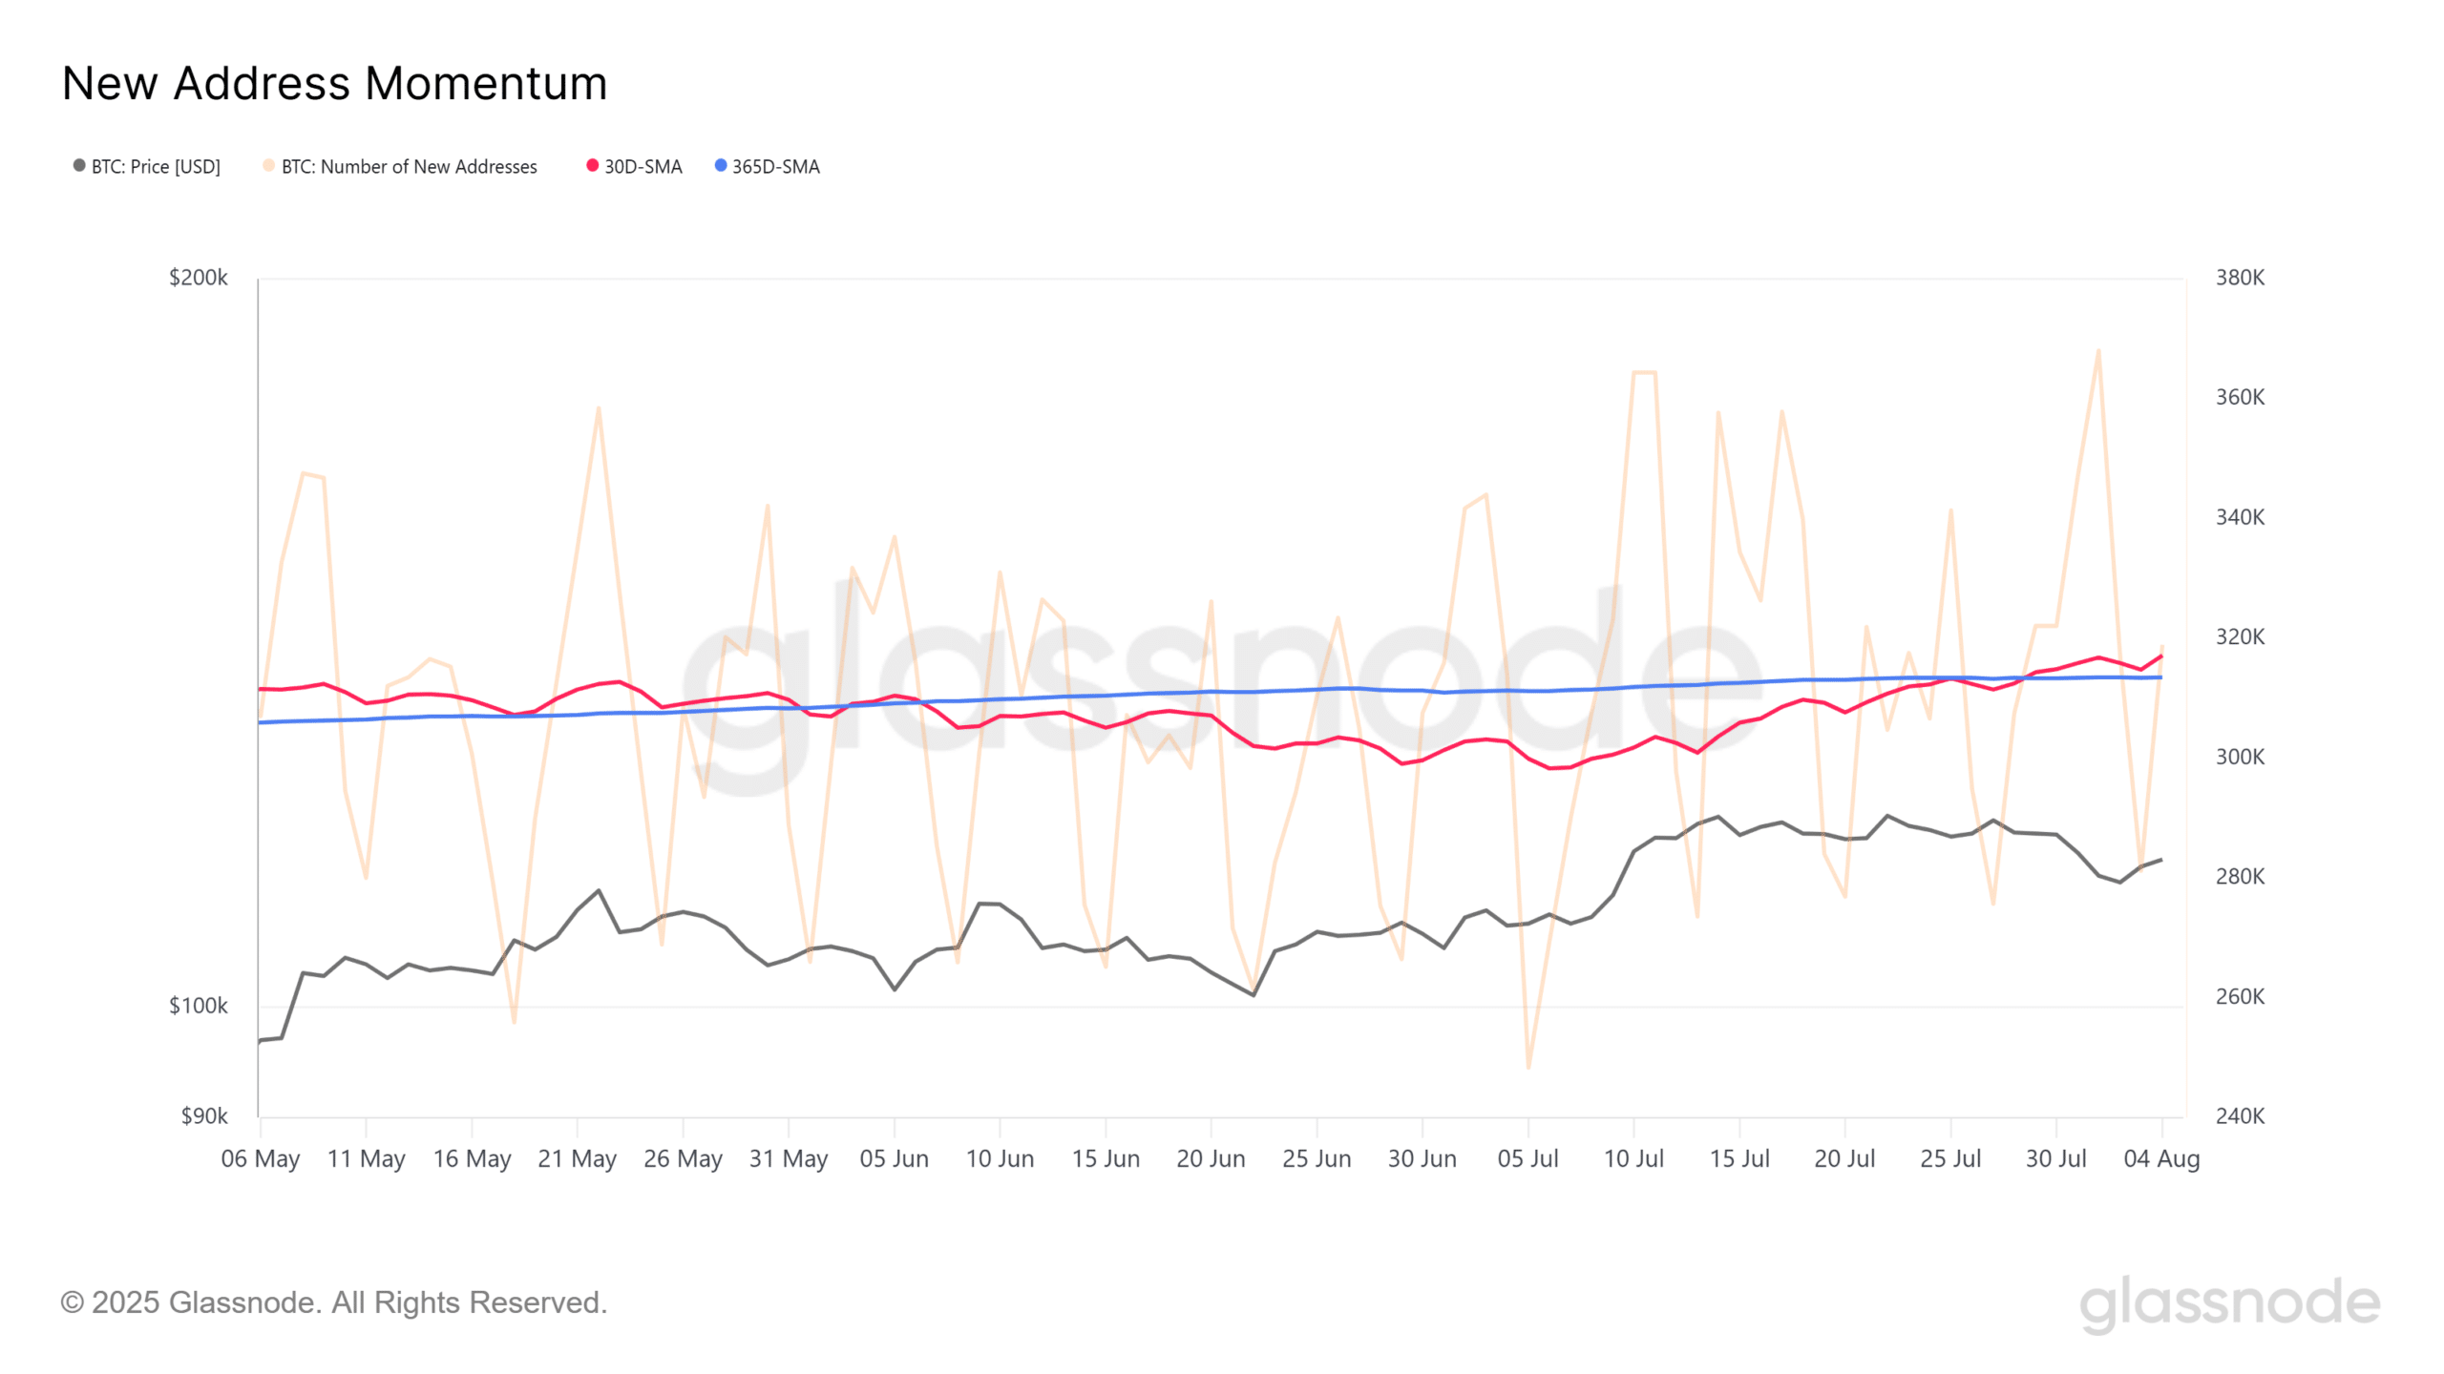The height and width of the screenshot is (1374, 2444).
Task: Click the 05 Jul x-axis date label
Action: [x=1527, y=1158]
